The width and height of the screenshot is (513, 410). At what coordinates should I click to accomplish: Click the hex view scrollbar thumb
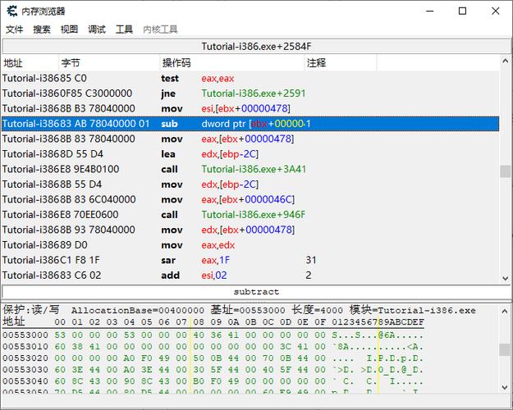[x=505, y=349]
